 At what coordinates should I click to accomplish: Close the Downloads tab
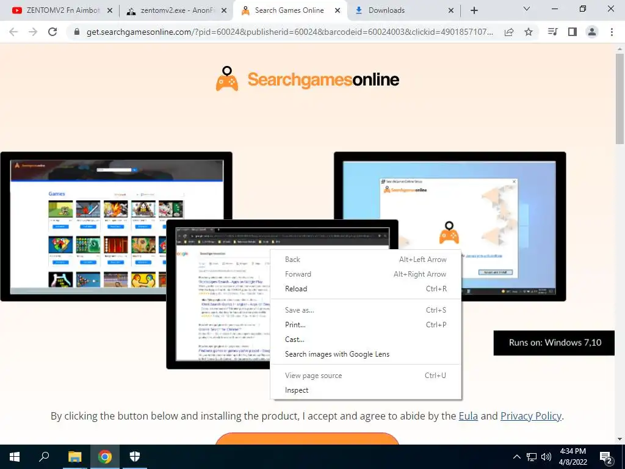(451, 11)
